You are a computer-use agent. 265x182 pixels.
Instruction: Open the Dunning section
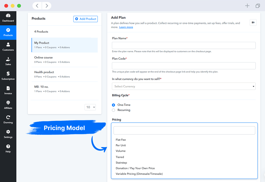pos(8,119)
